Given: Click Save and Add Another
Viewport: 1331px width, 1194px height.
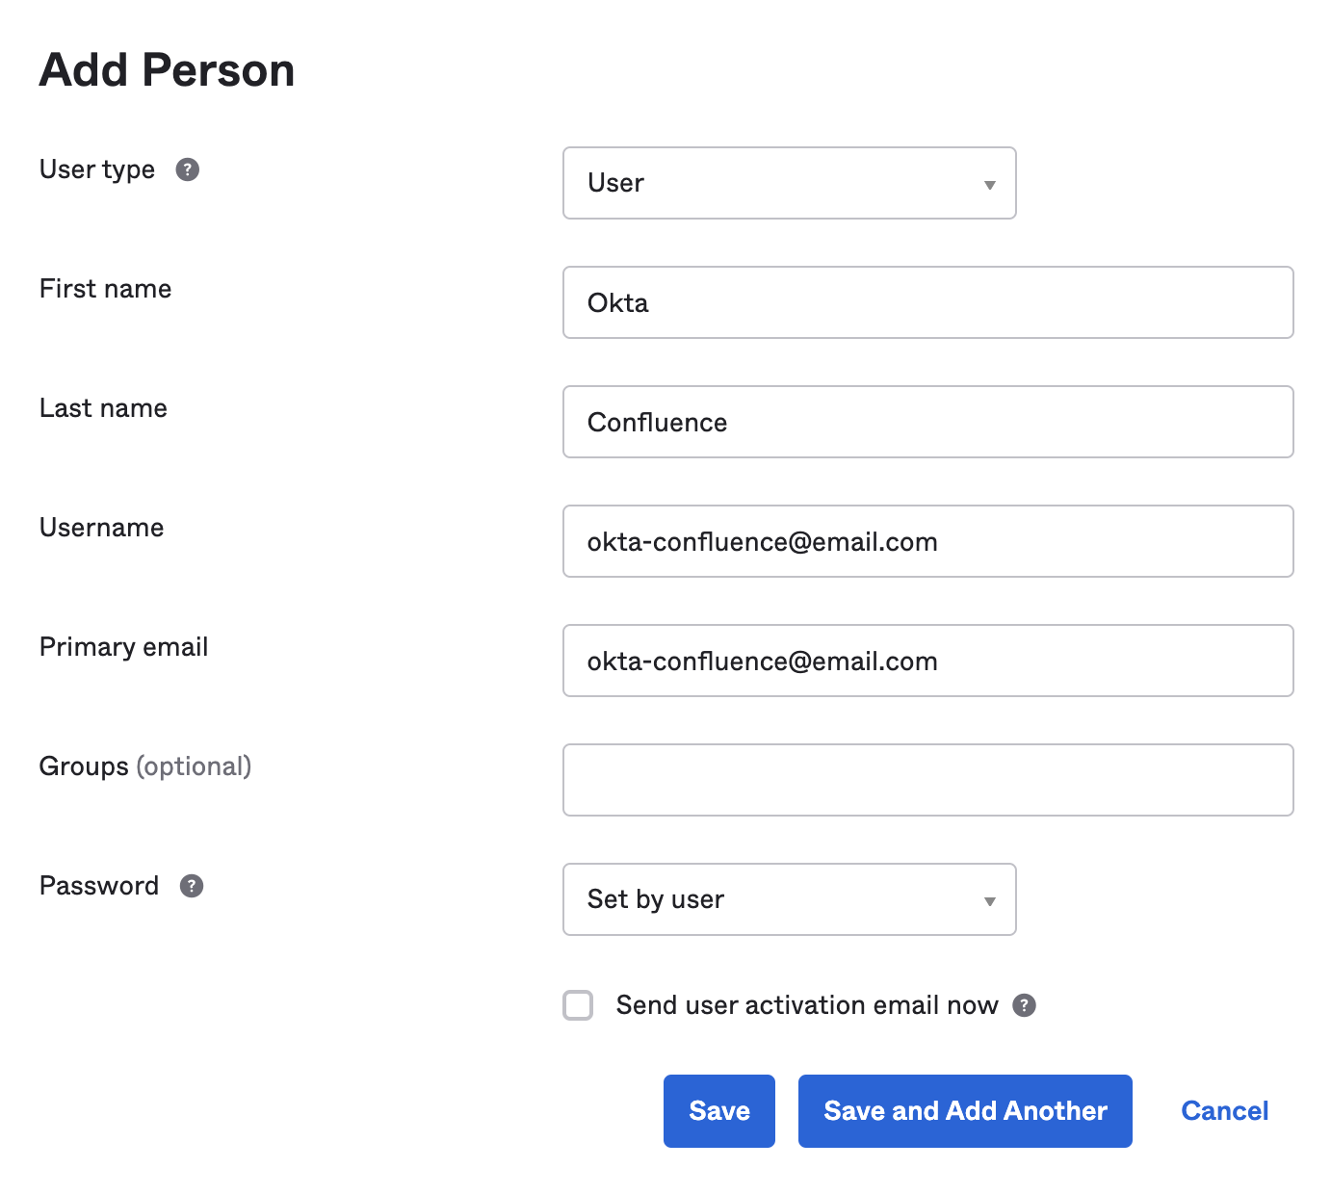Looking at the screenshot, I should click(x=965, y=1111).
